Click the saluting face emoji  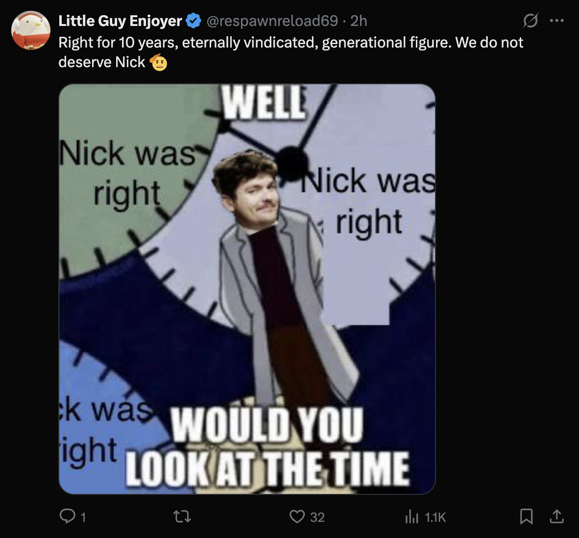[x=159, y=62]
